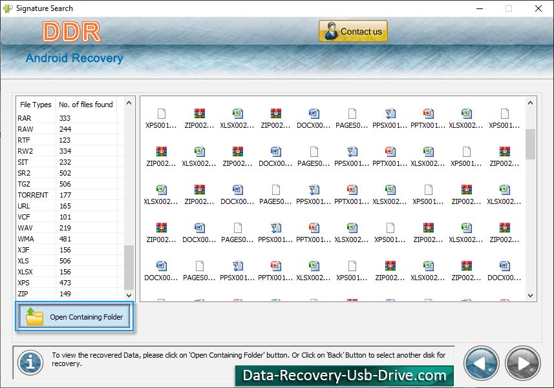Screen dimensions: 554x388
Task: Select PPTX001... file in fourth row
Action: (x=314, y=233)
